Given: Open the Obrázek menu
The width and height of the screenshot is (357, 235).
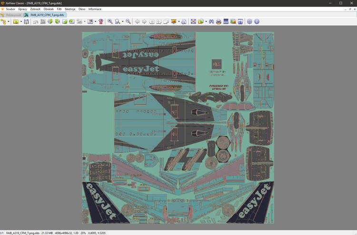Looking at the screenshot, I should pos(49,9).
